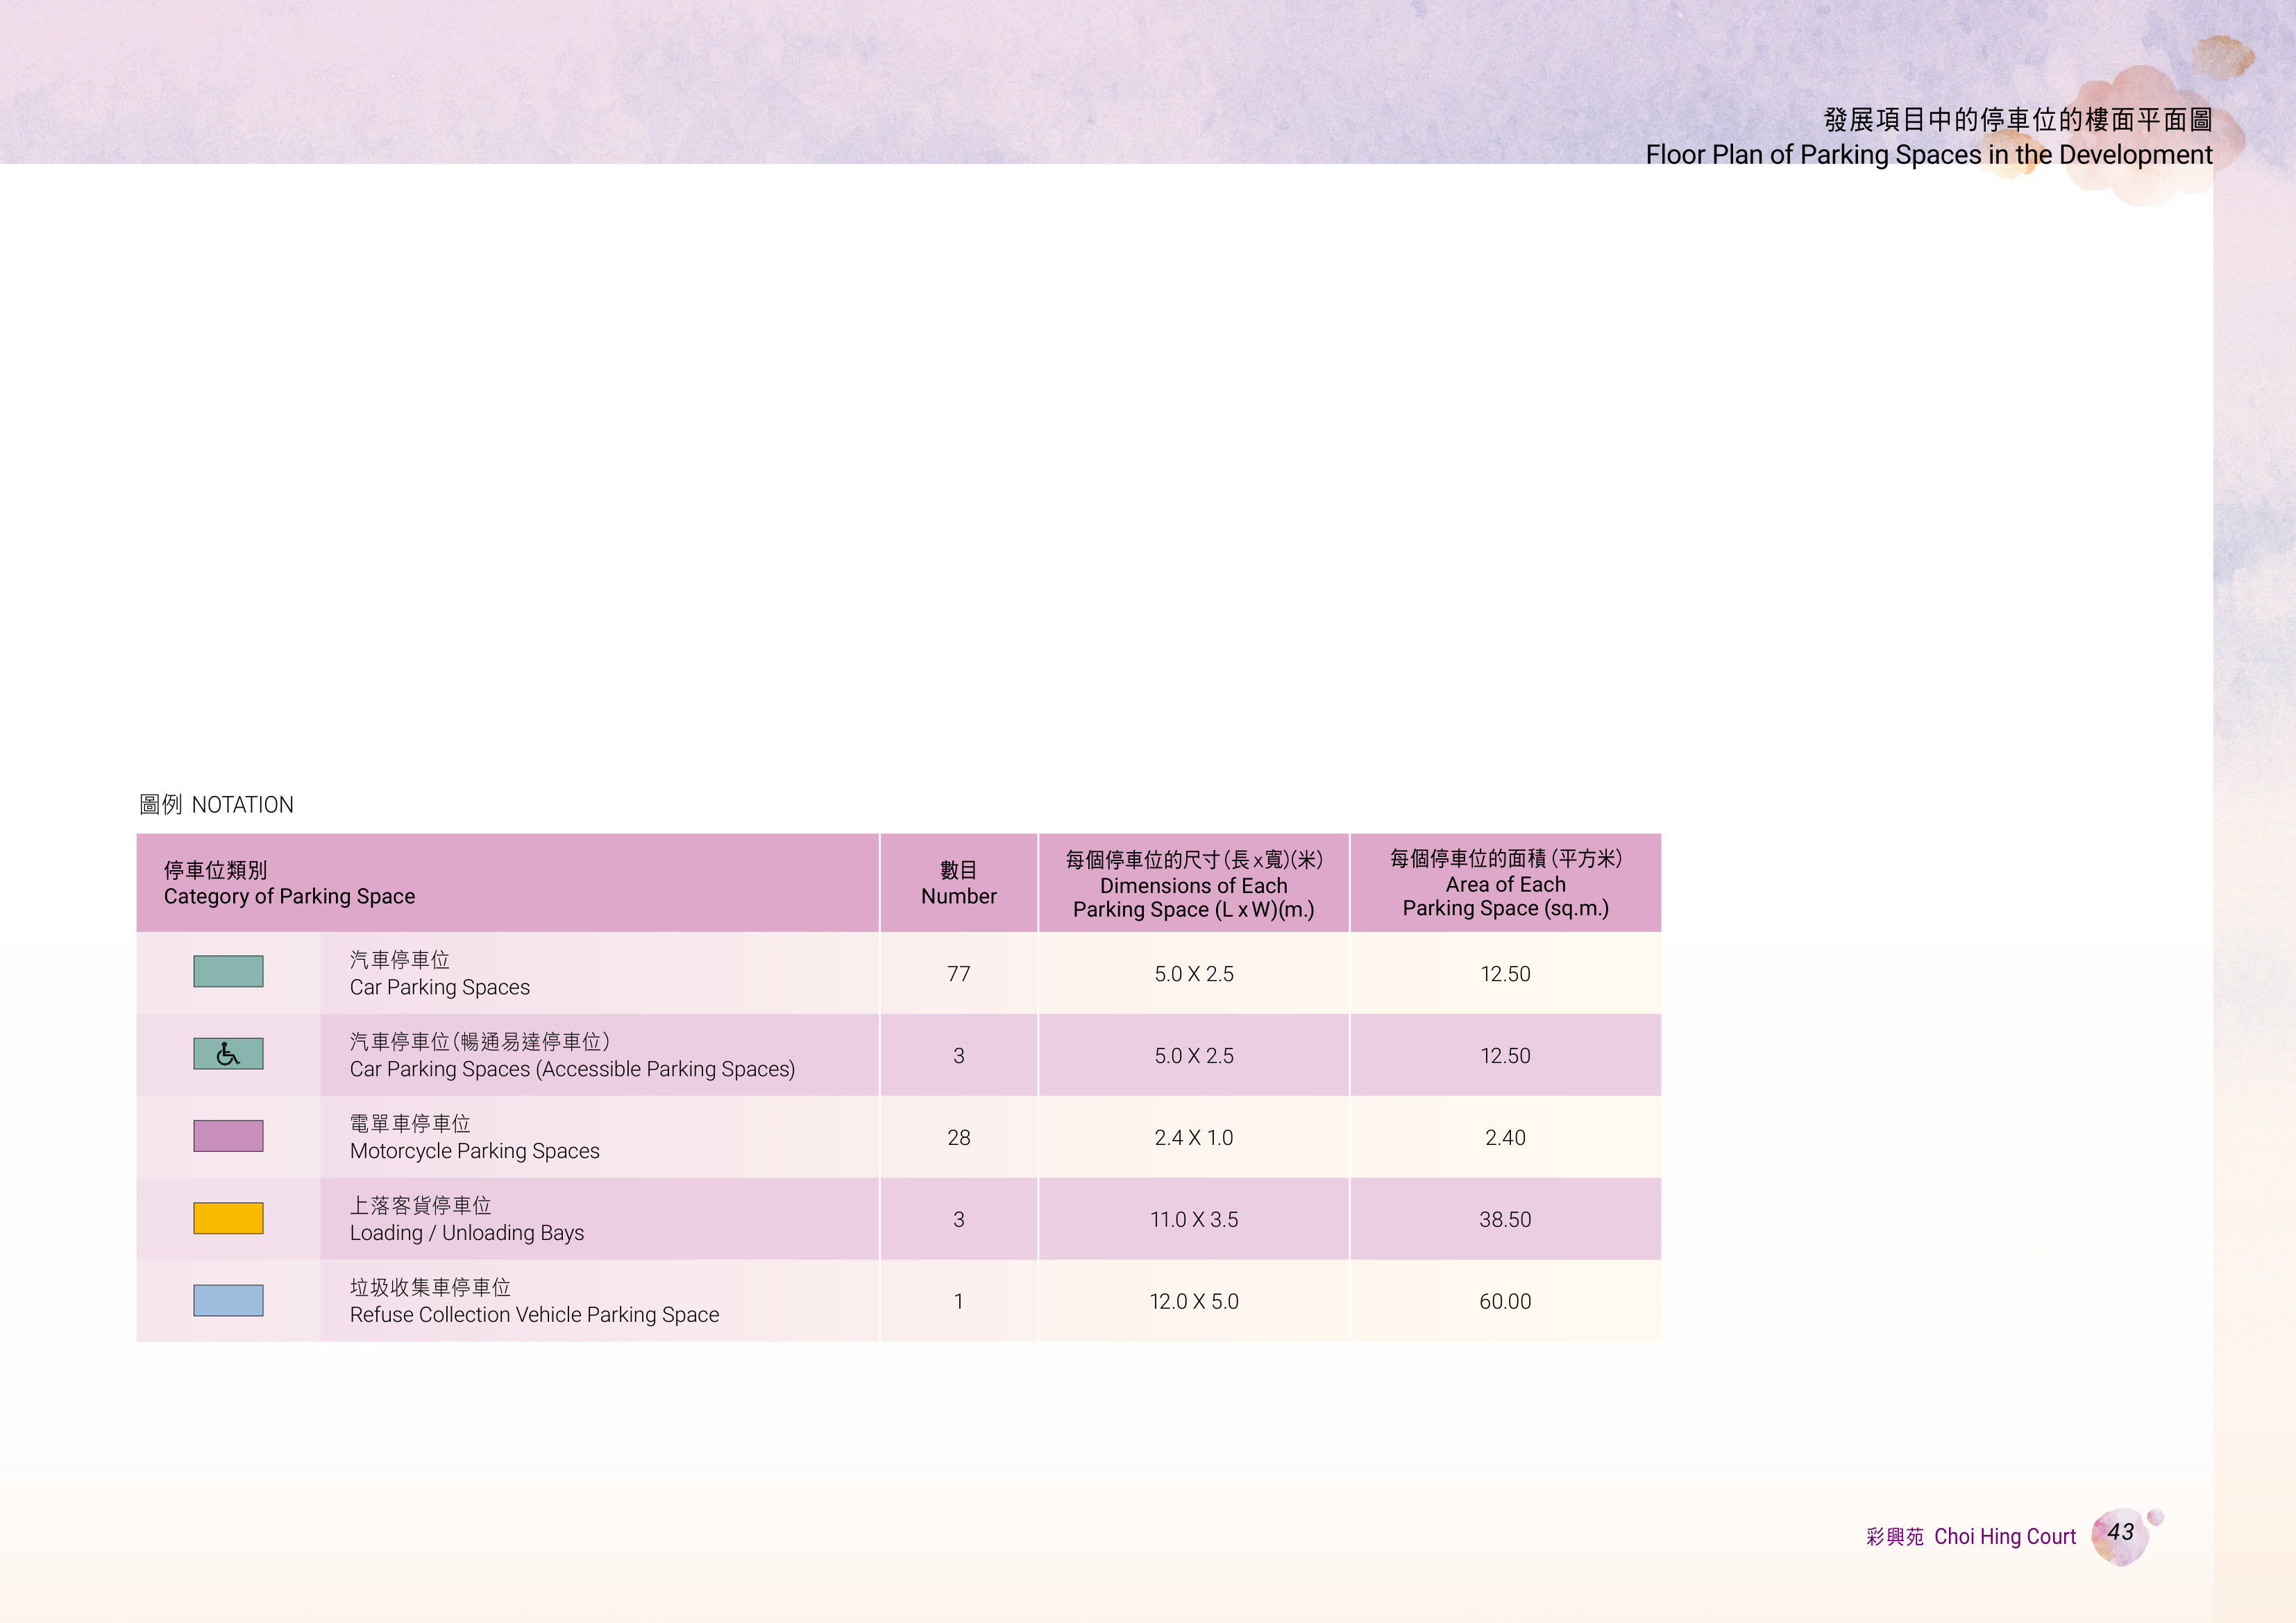
Task: Click the 'Choi Hing Court' footer text
Action: click(2005, 1537)
